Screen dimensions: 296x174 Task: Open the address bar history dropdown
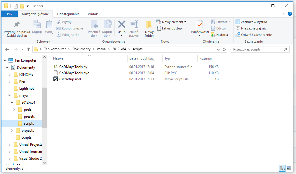(218, 49)
